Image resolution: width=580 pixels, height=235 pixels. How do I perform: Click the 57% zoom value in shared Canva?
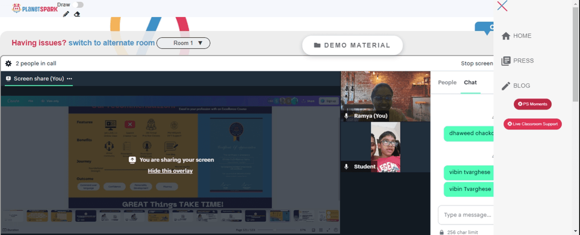tap(303, 230)
